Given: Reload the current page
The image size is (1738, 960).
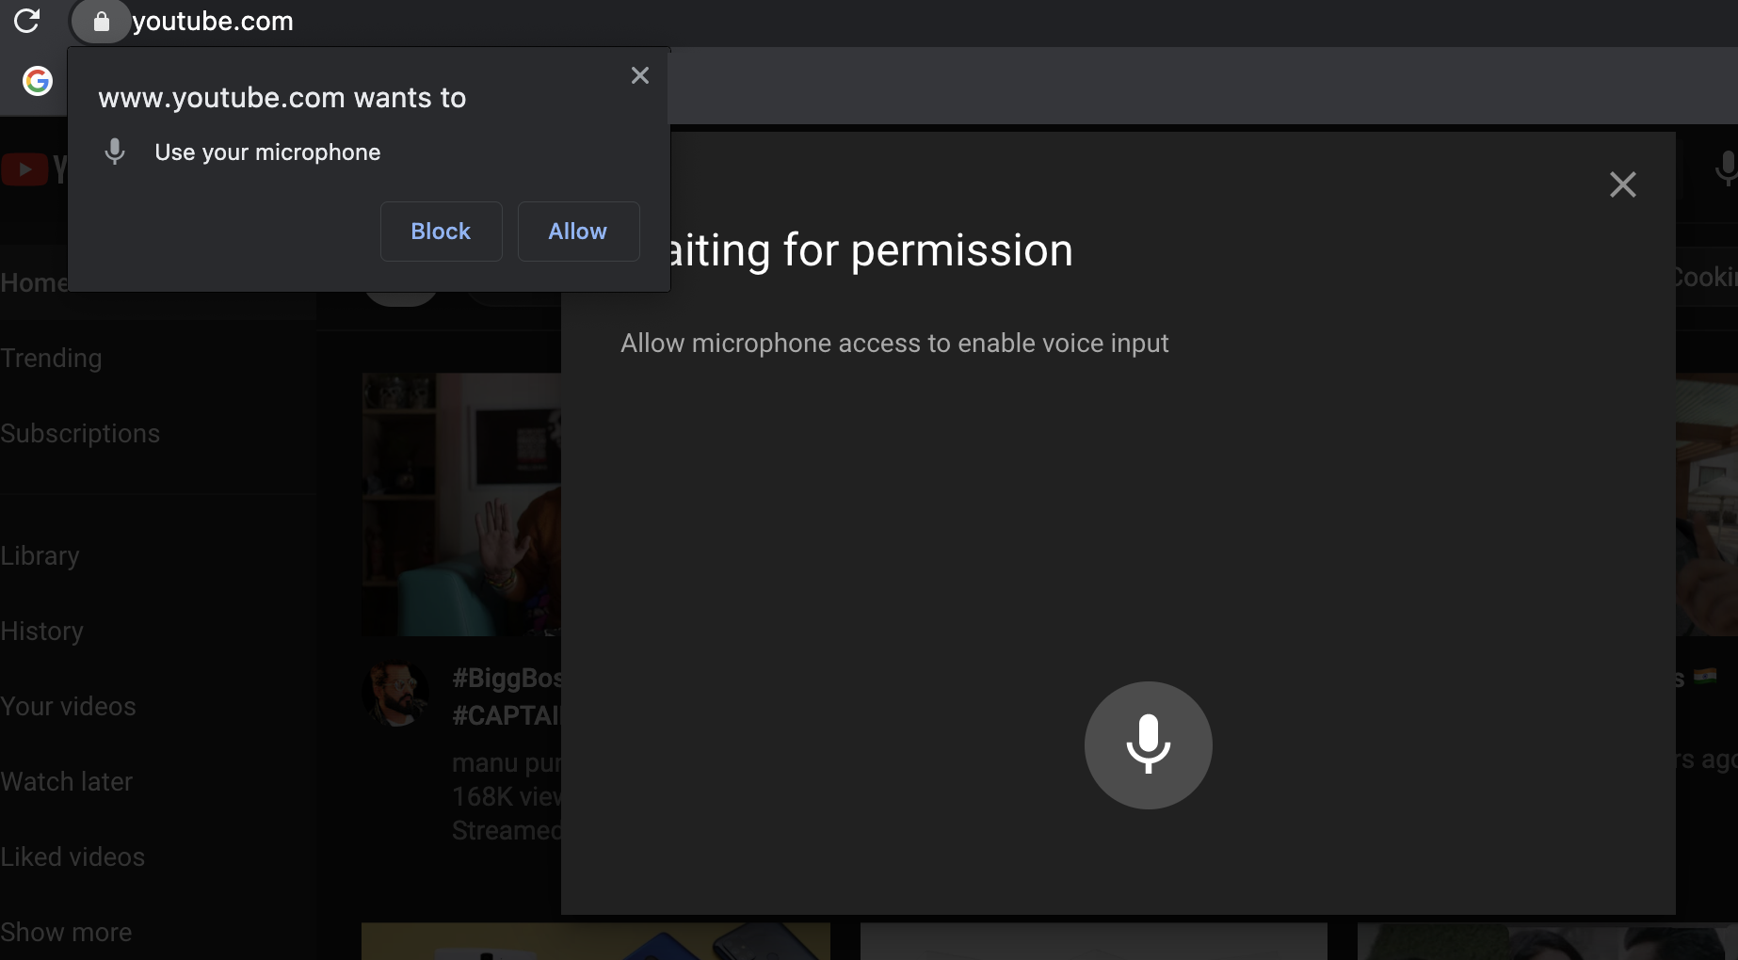Looking at the screenshot, I should tap(27, 21).
